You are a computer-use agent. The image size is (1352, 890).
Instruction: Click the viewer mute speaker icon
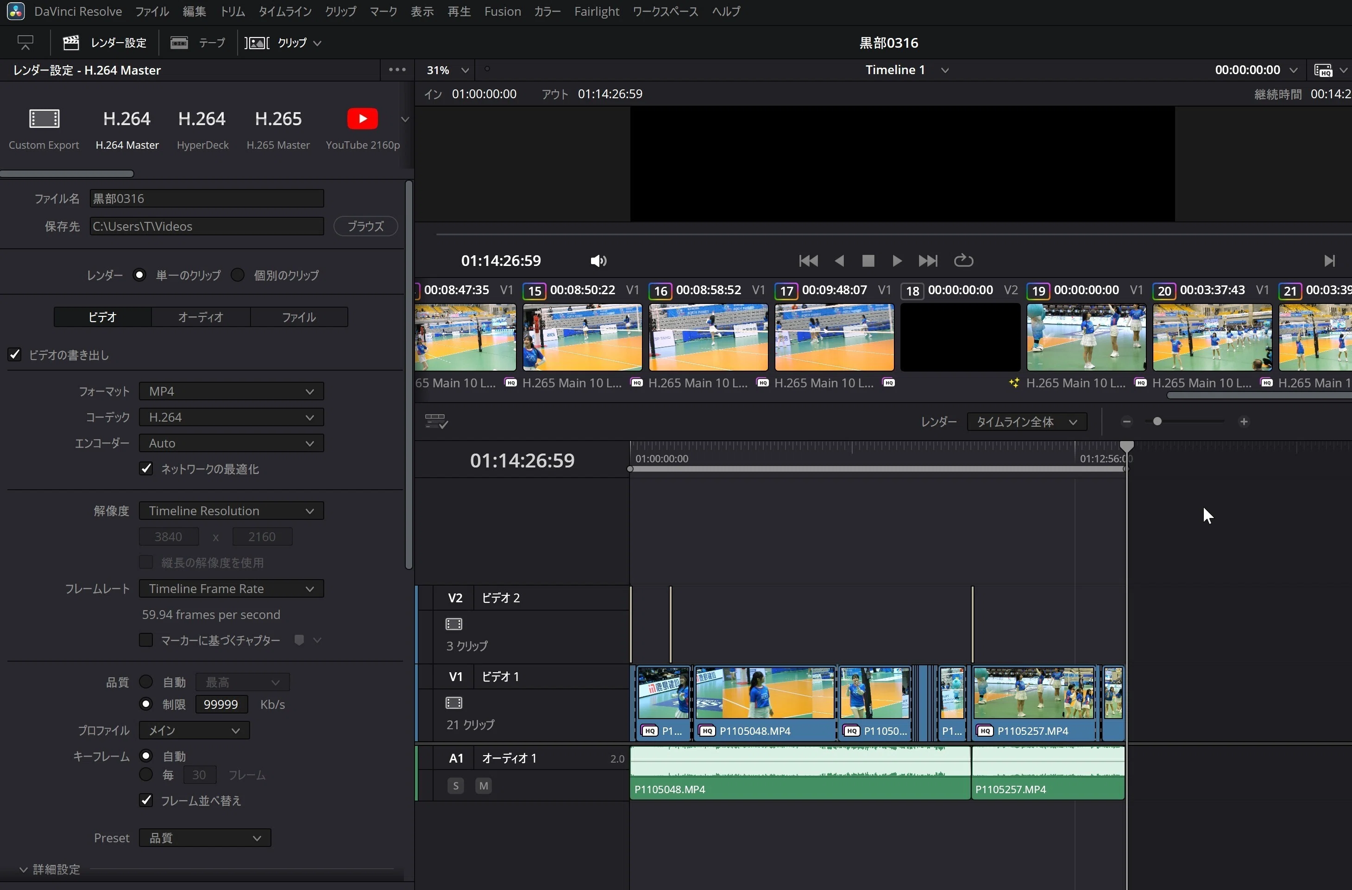pyautogui.click(x=598, y=261)
